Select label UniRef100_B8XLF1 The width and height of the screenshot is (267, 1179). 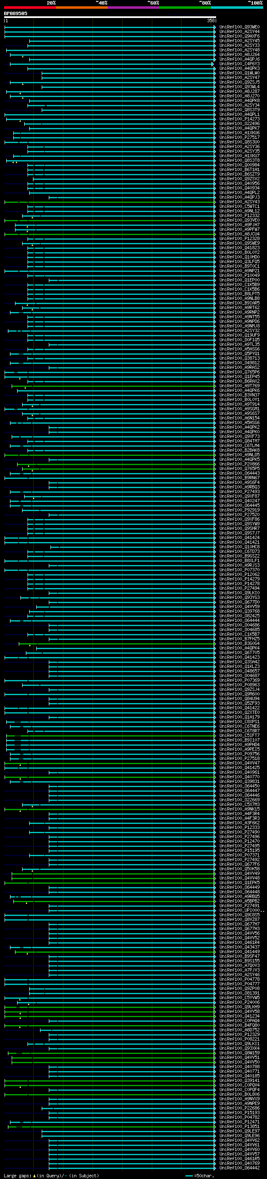239,561
